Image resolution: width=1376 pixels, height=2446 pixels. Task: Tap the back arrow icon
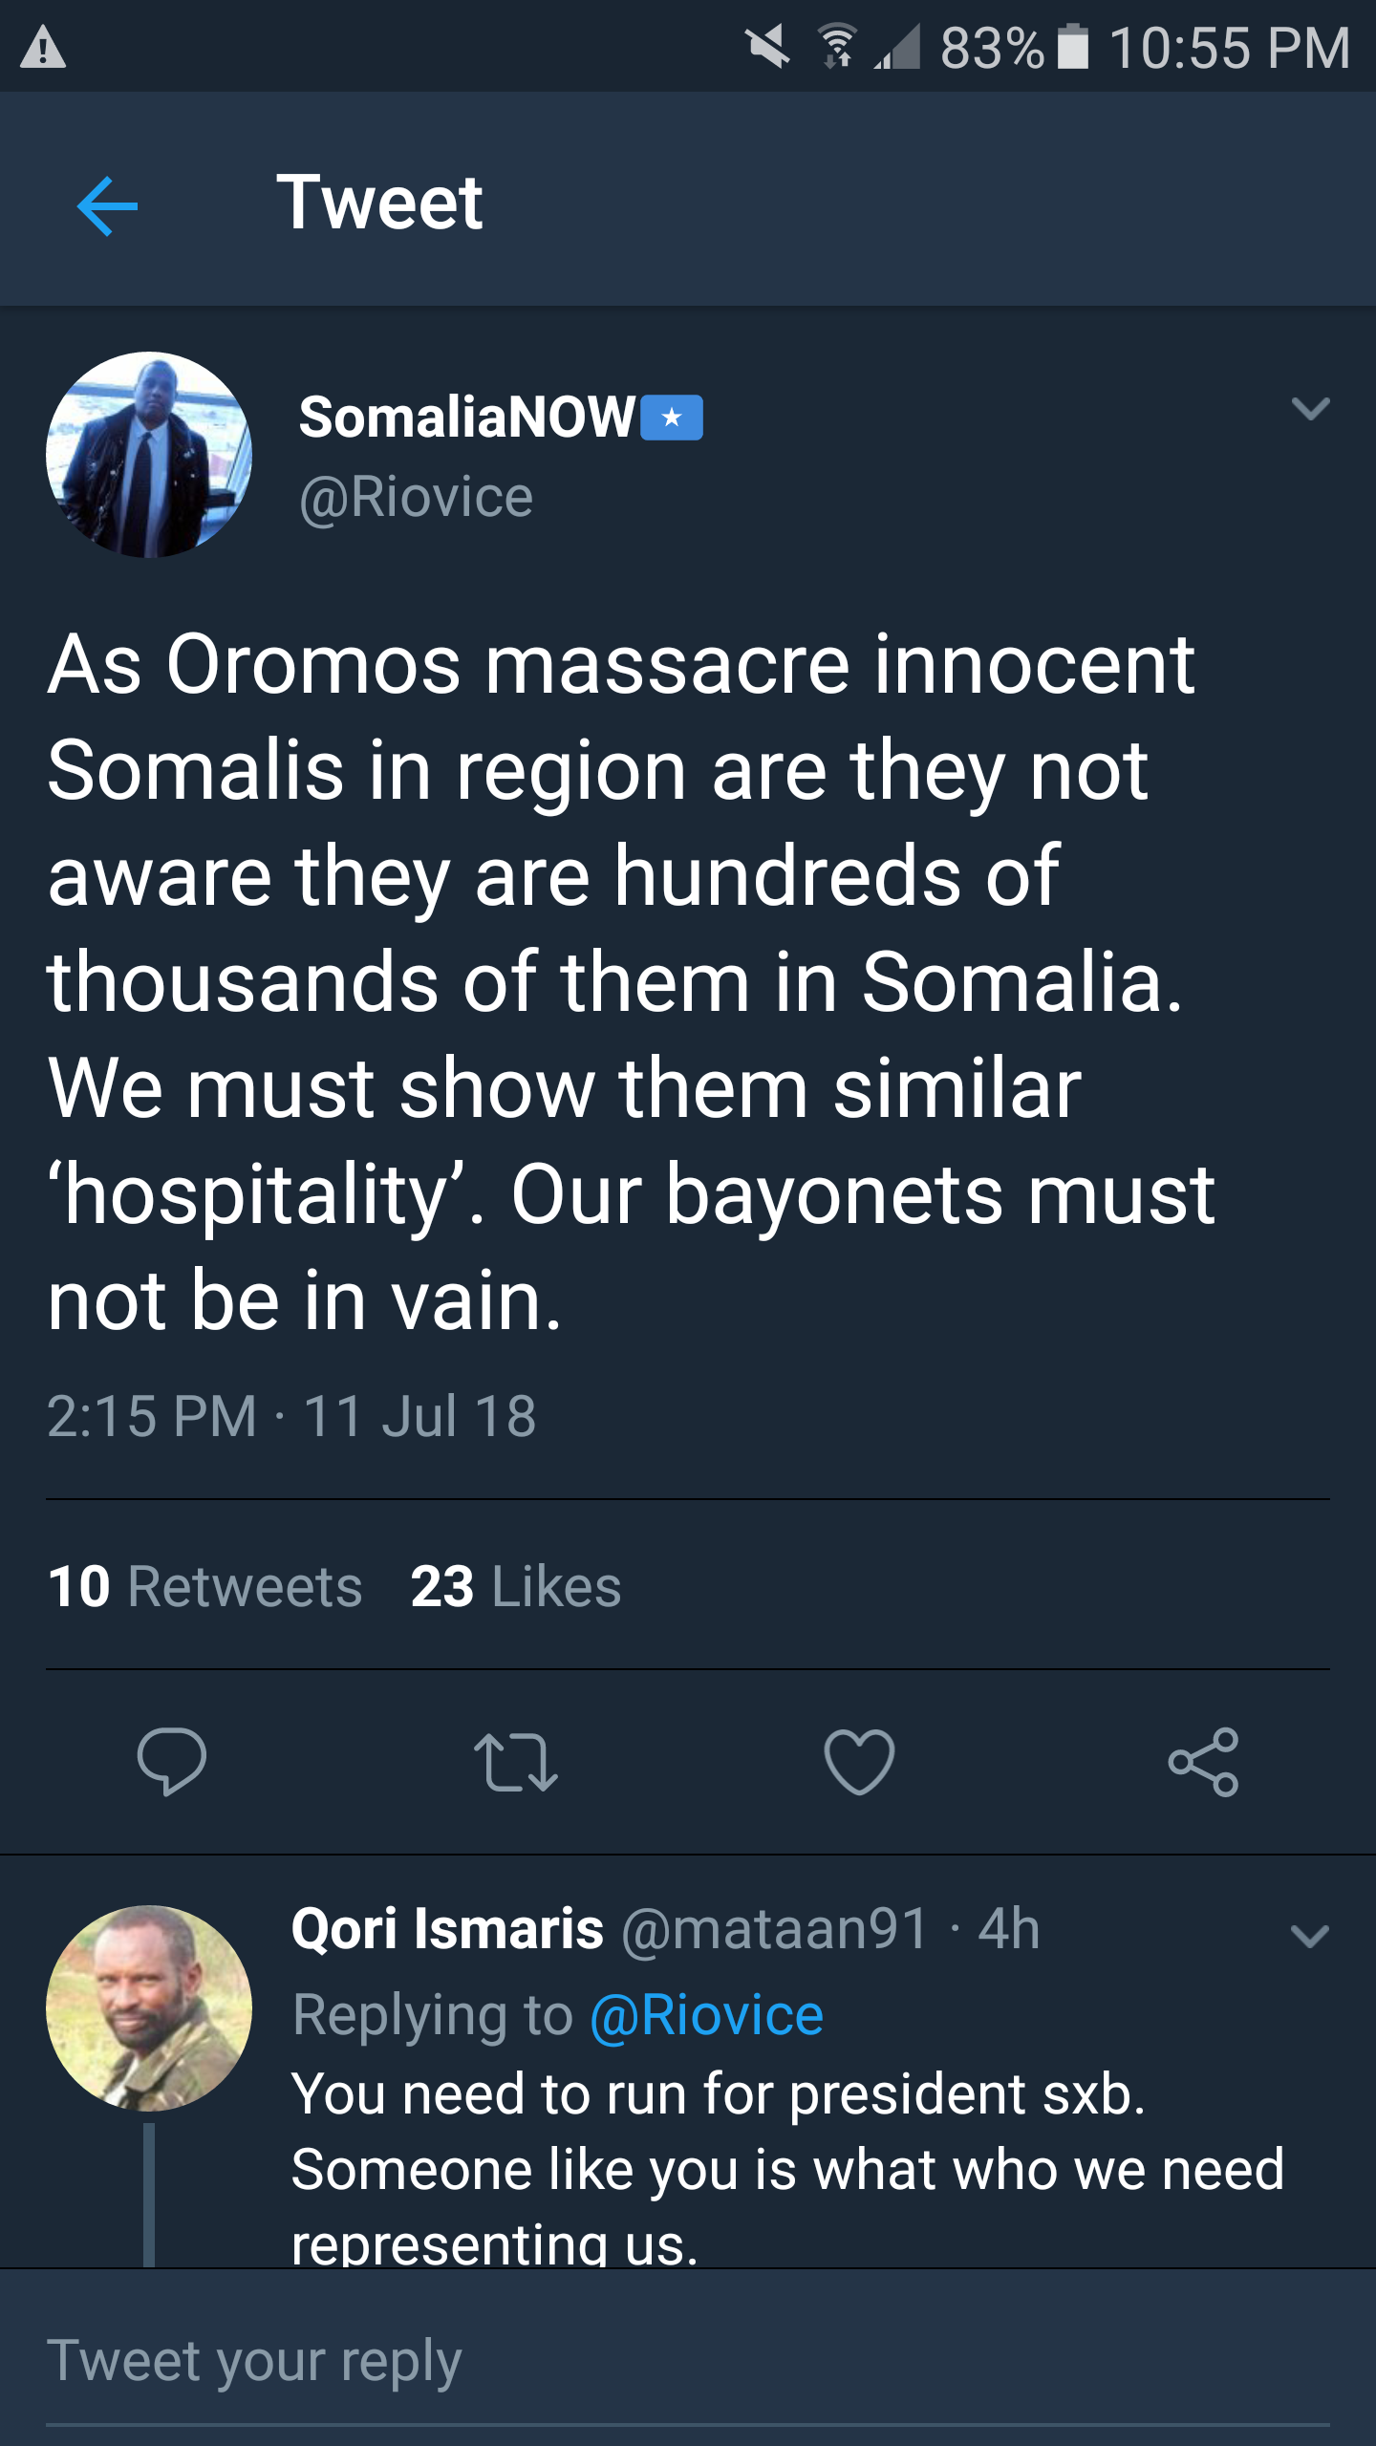[x=107, y=205]
